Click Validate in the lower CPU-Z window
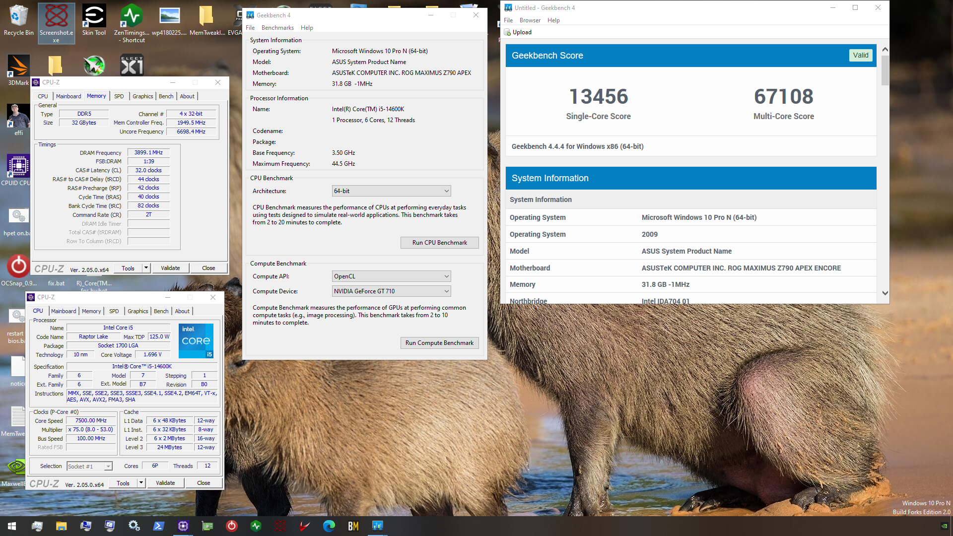The image size is (953, 536). click(x=165, y=483)
